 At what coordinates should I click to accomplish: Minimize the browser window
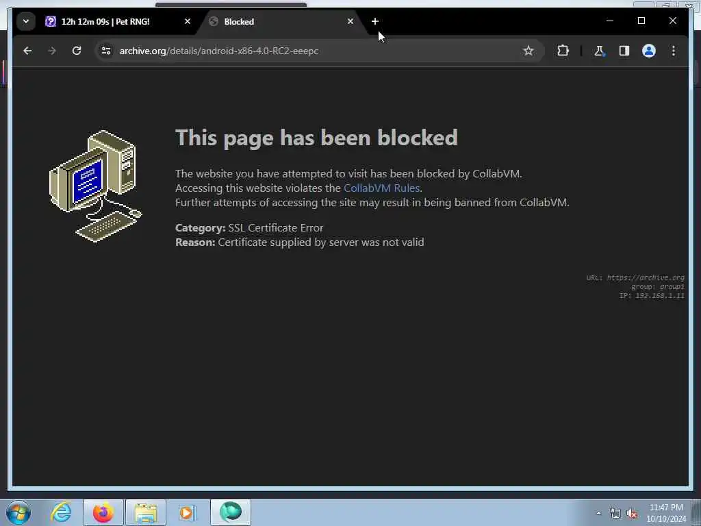(610, 21)
